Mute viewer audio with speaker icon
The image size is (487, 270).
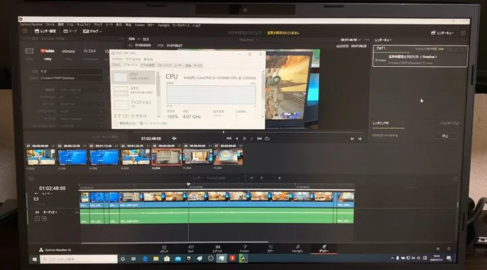coord(174,138)
